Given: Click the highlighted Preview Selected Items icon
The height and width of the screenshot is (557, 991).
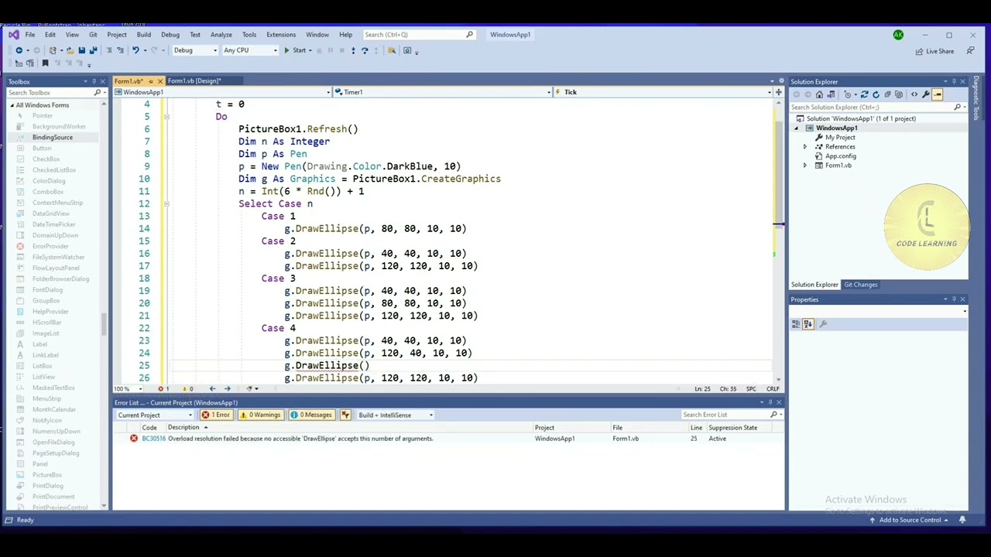Looking at the screenshot, I should tap(938, 94).
